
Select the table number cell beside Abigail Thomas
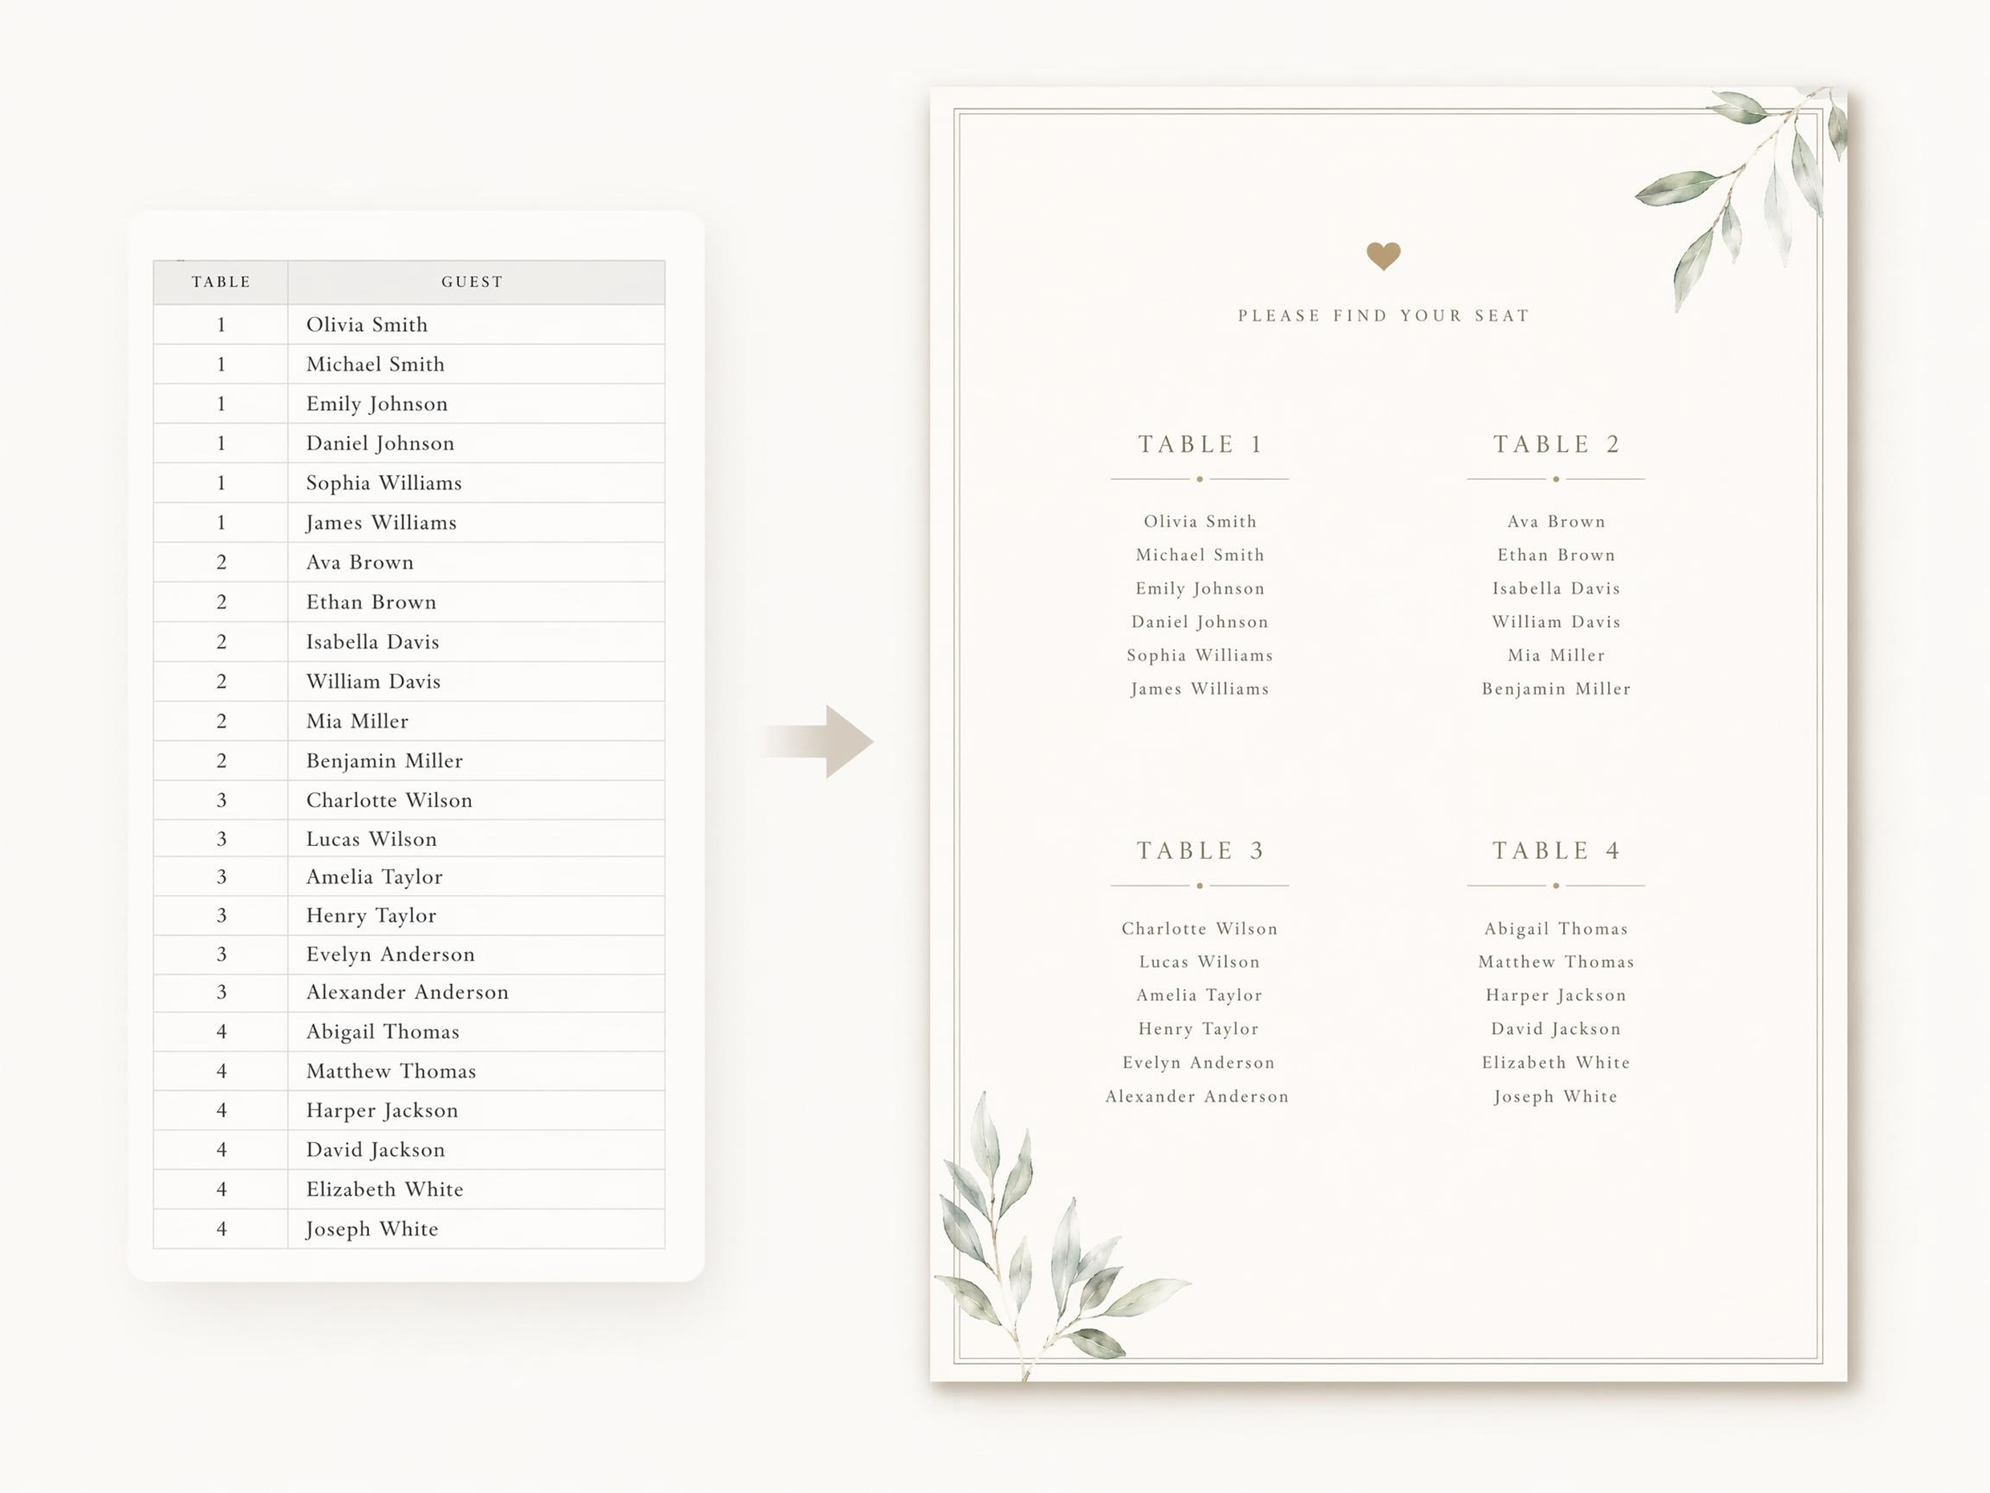[x=221, y=1031]
